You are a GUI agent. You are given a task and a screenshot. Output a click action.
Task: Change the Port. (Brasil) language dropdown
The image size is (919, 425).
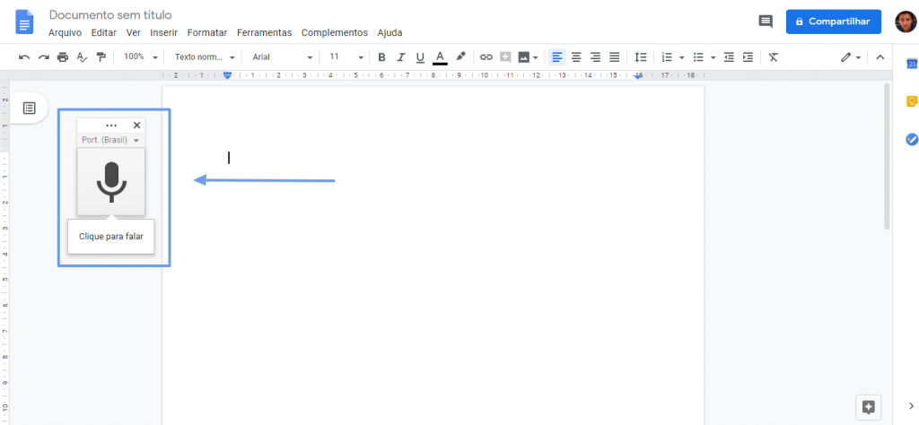tap(110, 141)
